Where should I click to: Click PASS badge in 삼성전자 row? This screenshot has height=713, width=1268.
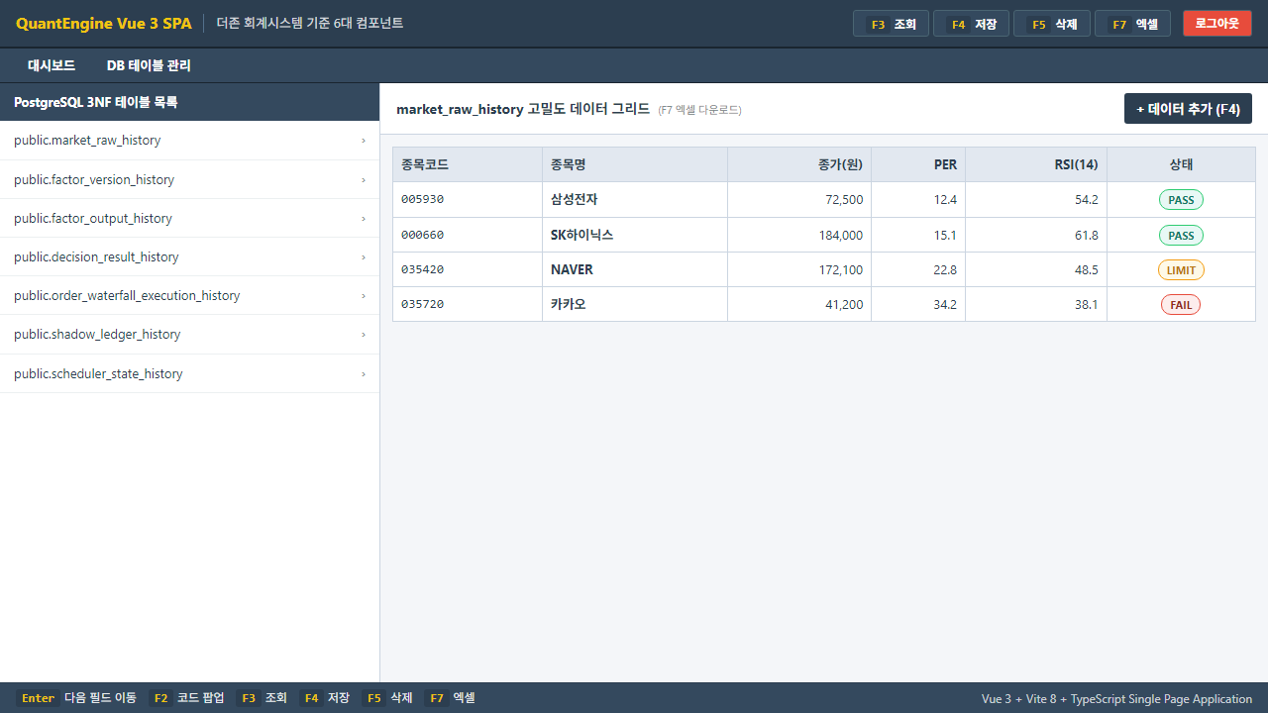[1181, 200]
